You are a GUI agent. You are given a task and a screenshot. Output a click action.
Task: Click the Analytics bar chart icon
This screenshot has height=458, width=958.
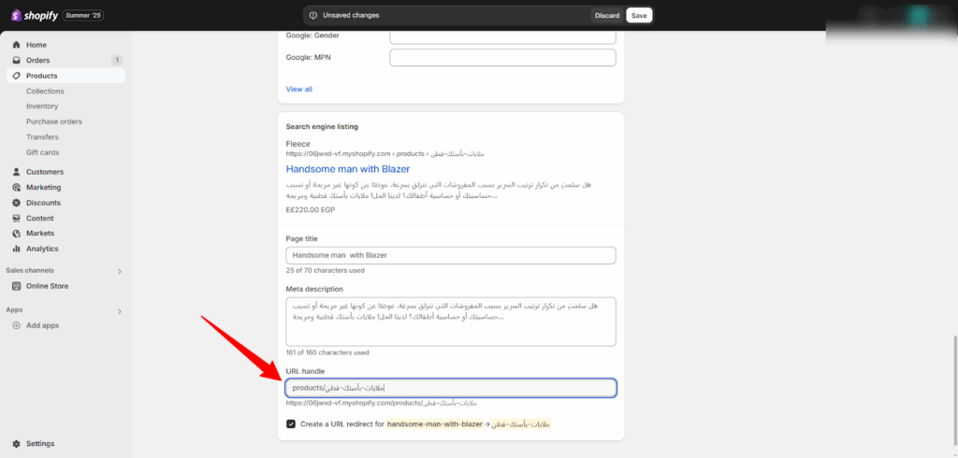point(17,249)
